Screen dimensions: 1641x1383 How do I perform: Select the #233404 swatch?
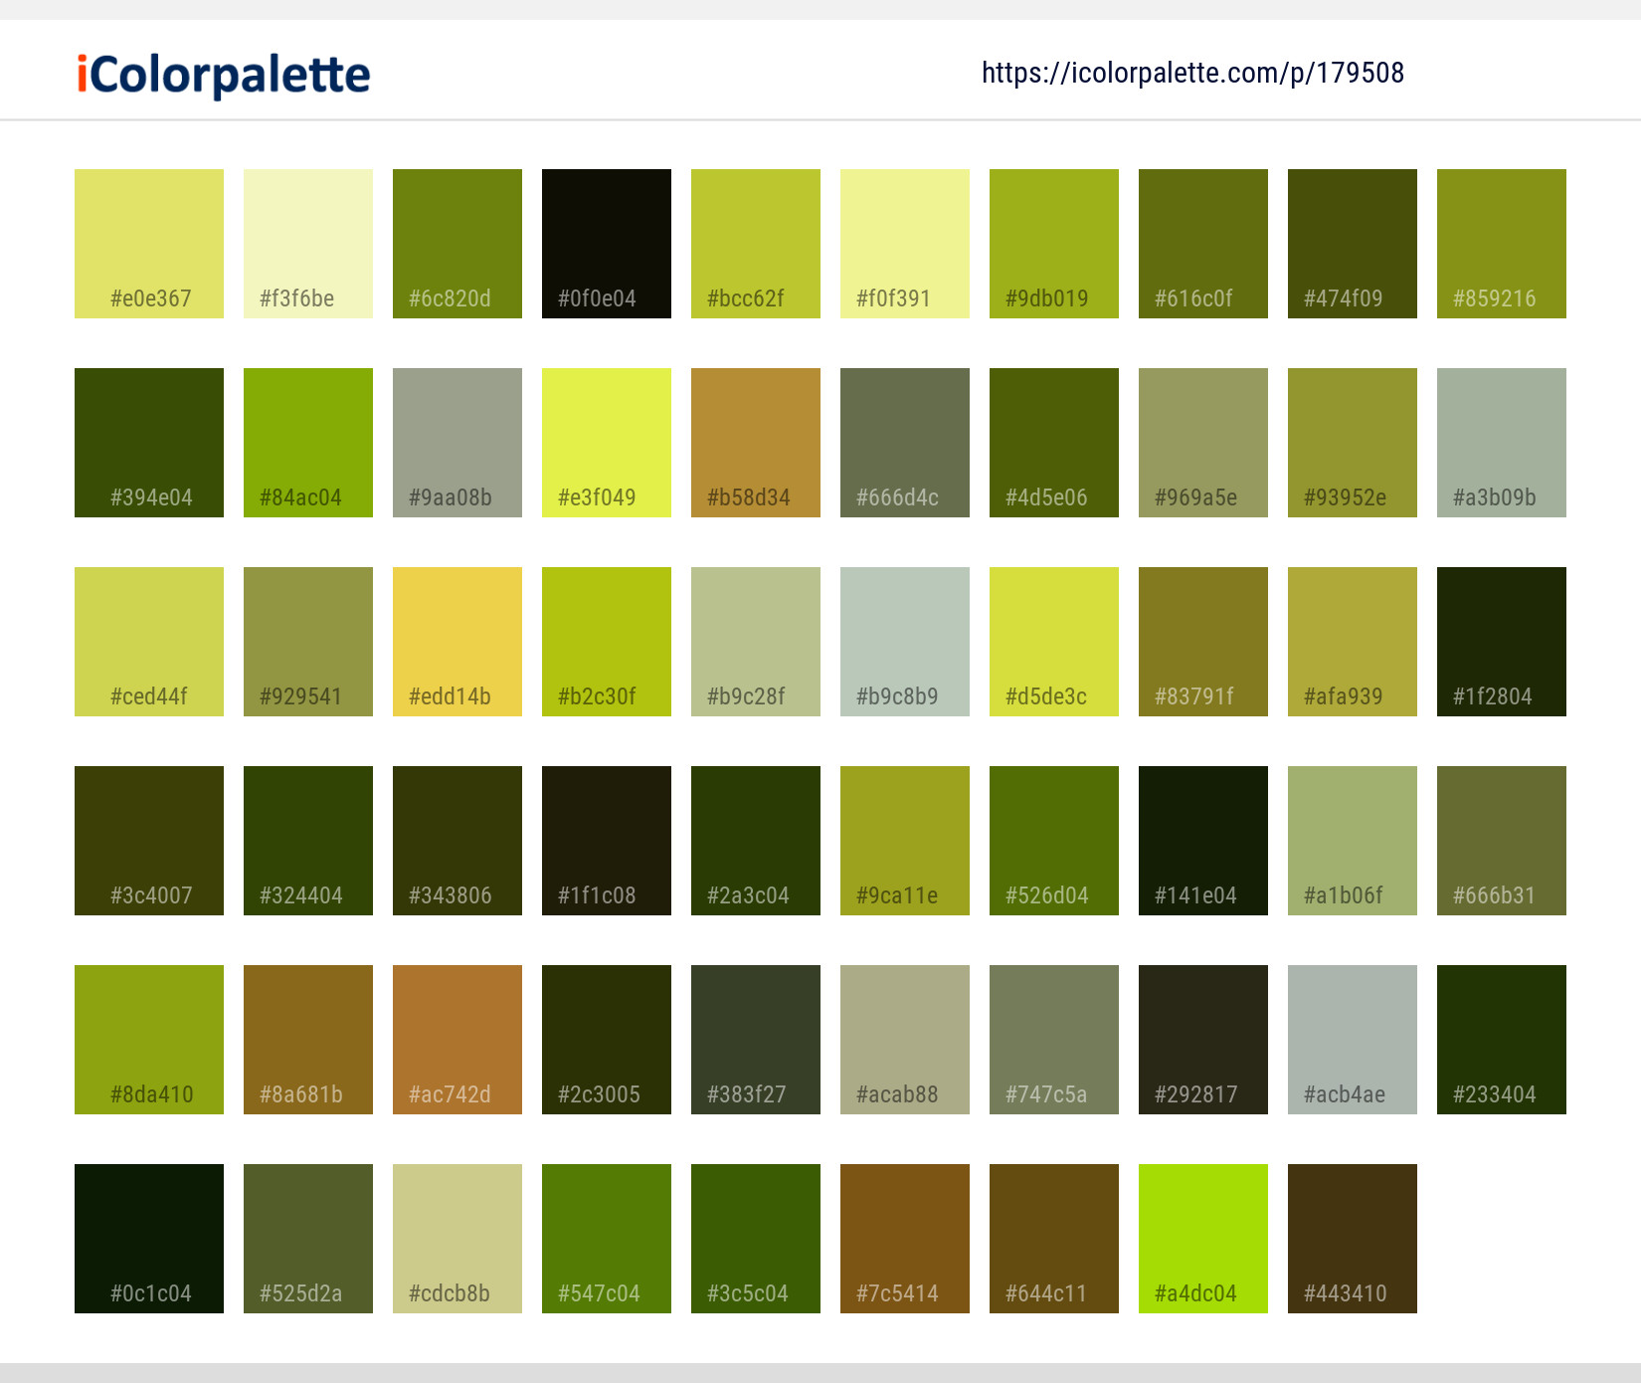[x=1502, y=1040]
